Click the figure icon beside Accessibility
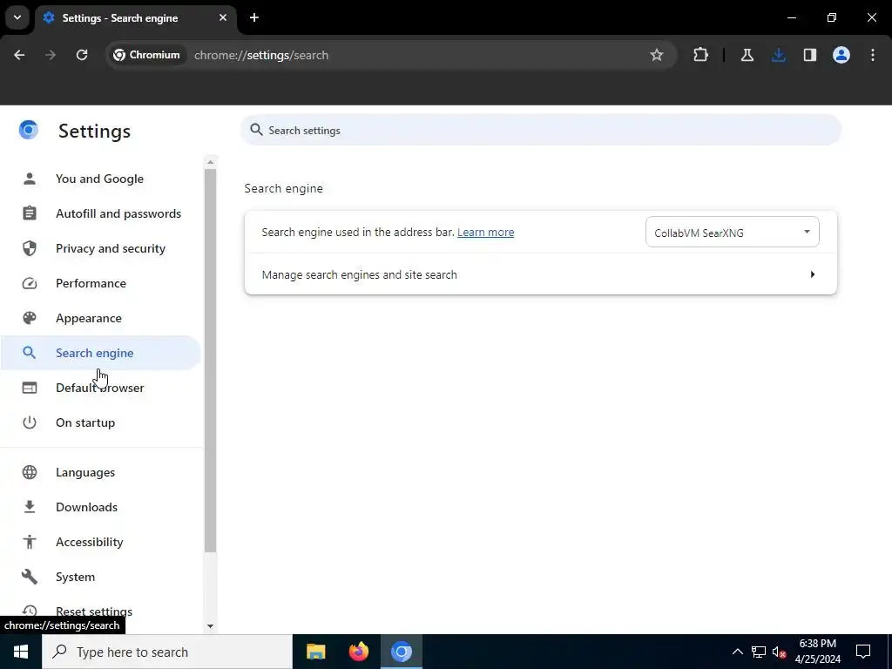Viewport: 892px width, 669px height. [x=30, y=542]
